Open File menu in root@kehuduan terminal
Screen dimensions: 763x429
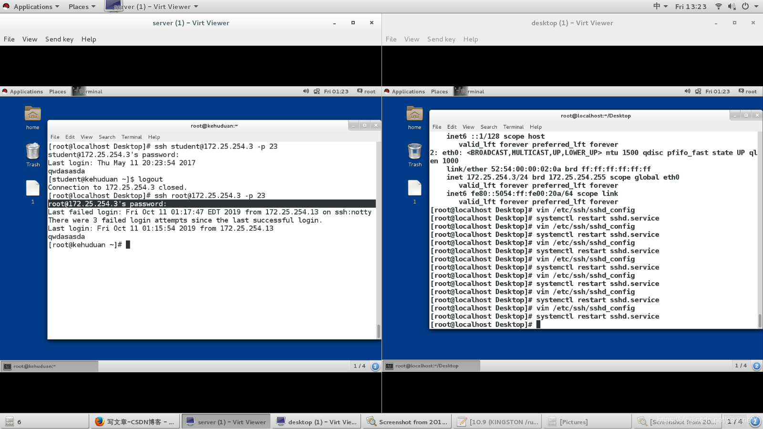point(55,137)
